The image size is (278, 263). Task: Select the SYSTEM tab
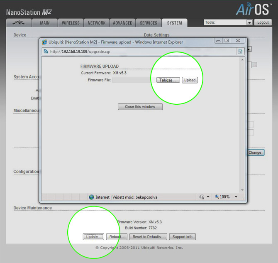pos(174,23)
